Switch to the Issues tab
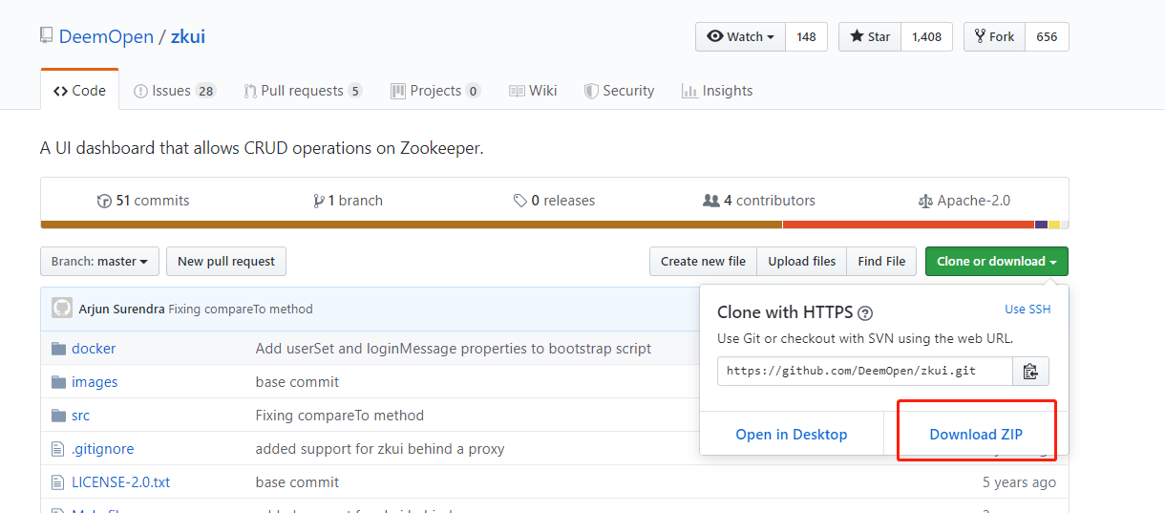Image resolution: width=1165 pixels, height=513 pixels. [175, 91]
